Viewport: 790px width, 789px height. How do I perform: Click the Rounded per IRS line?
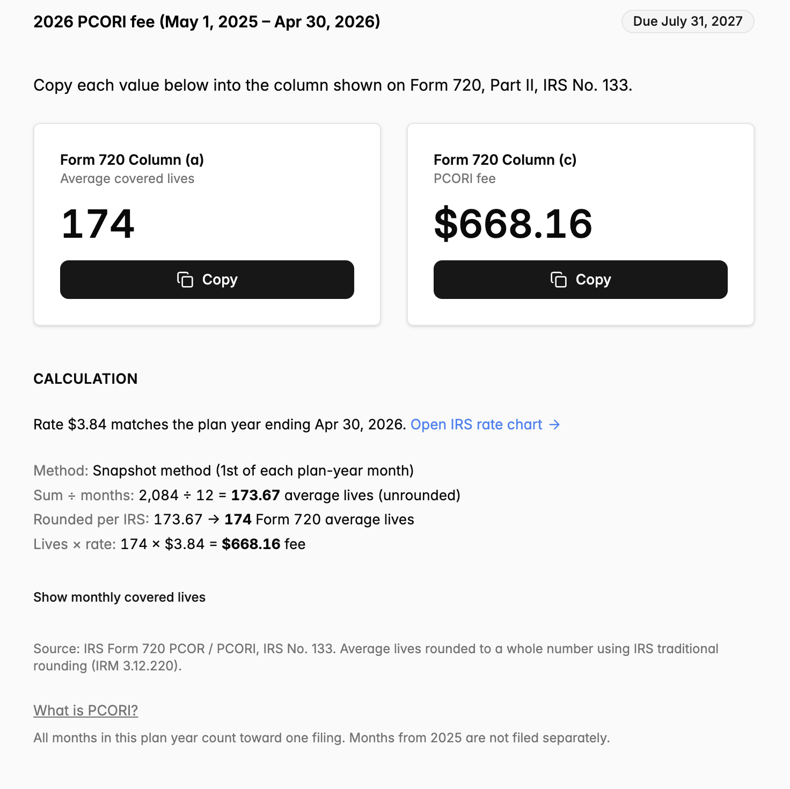(x=224, y=520)
